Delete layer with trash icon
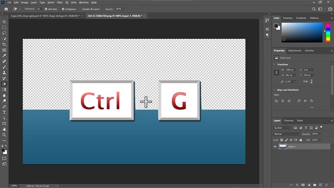 pos(326,185)
